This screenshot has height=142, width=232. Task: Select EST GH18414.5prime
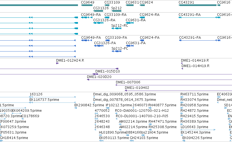click(x=14, y=138)
